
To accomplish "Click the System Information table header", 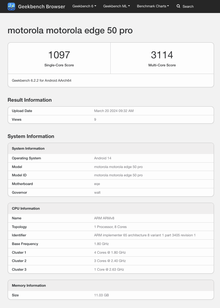I will (111, 149).
